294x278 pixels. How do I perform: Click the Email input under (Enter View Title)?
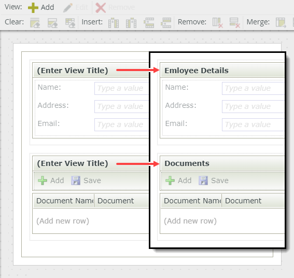121,125
